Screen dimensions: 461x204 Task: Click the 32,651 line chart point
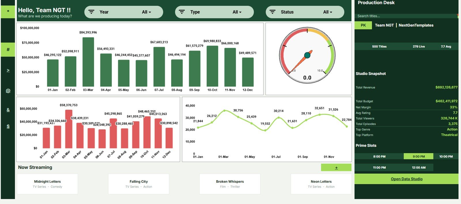320,115
